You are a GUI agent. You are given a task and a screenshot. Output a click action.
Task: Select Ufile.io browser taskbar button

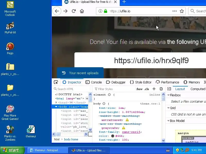click(89, 150)
